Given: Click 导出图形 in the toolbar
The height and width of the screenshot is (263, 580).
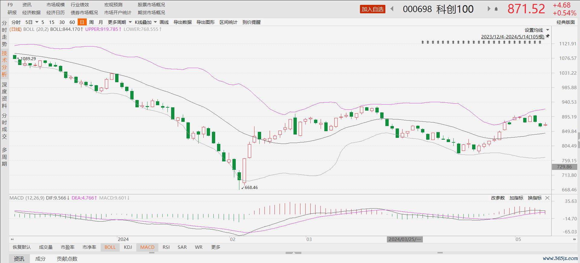Looking at the screenshot, I should [206, 22].
